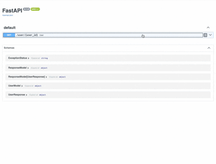Click Expand all next to UserModel
Viewport: 216px width, 164px height.
pyautogui.click(x=29, y=86)
